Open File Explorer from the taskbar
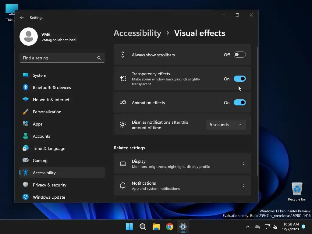This screenshot has width=312, height=234. click(156, 227)
